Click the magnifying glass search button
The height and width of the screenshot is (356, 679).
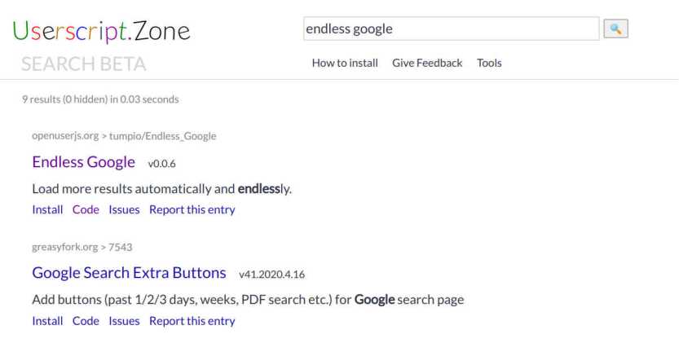[615, 29]
